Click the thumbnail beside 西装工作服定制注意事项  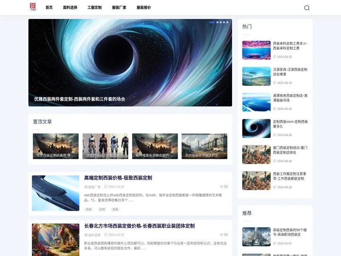256,181
